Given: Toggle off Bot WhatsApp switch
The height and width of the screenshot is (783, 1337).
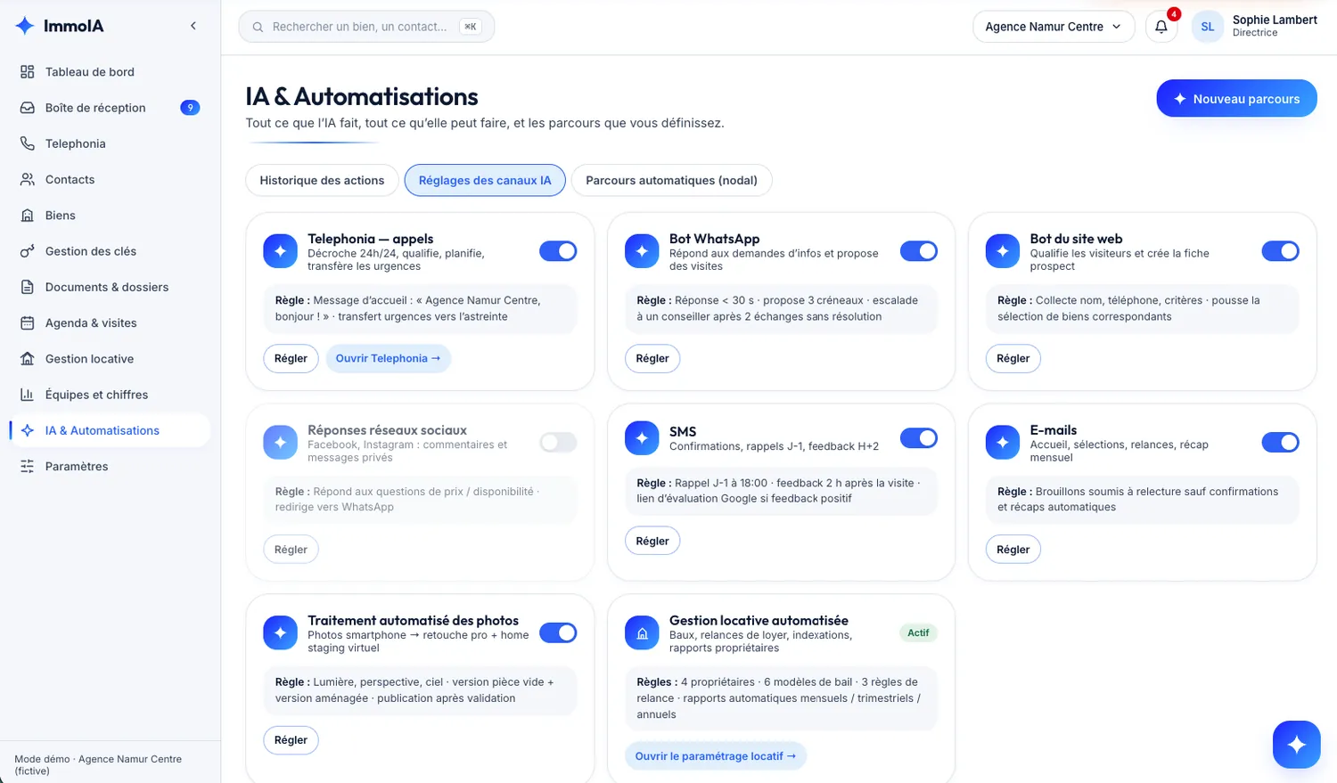Looking at the screenshot, I should [x=919, y=251].
